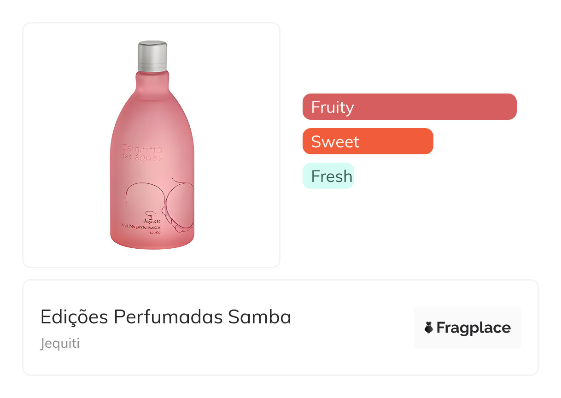
Task: Click the Fragplace wordmark text
Action: [473, 328]
